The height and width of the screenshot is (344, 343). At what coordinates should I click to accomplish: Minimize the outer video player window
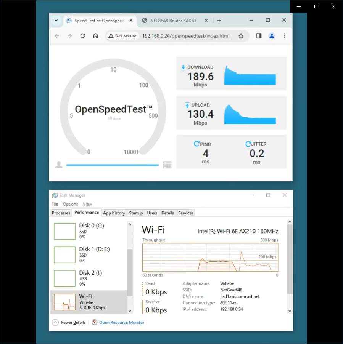[x=299, y=6]
